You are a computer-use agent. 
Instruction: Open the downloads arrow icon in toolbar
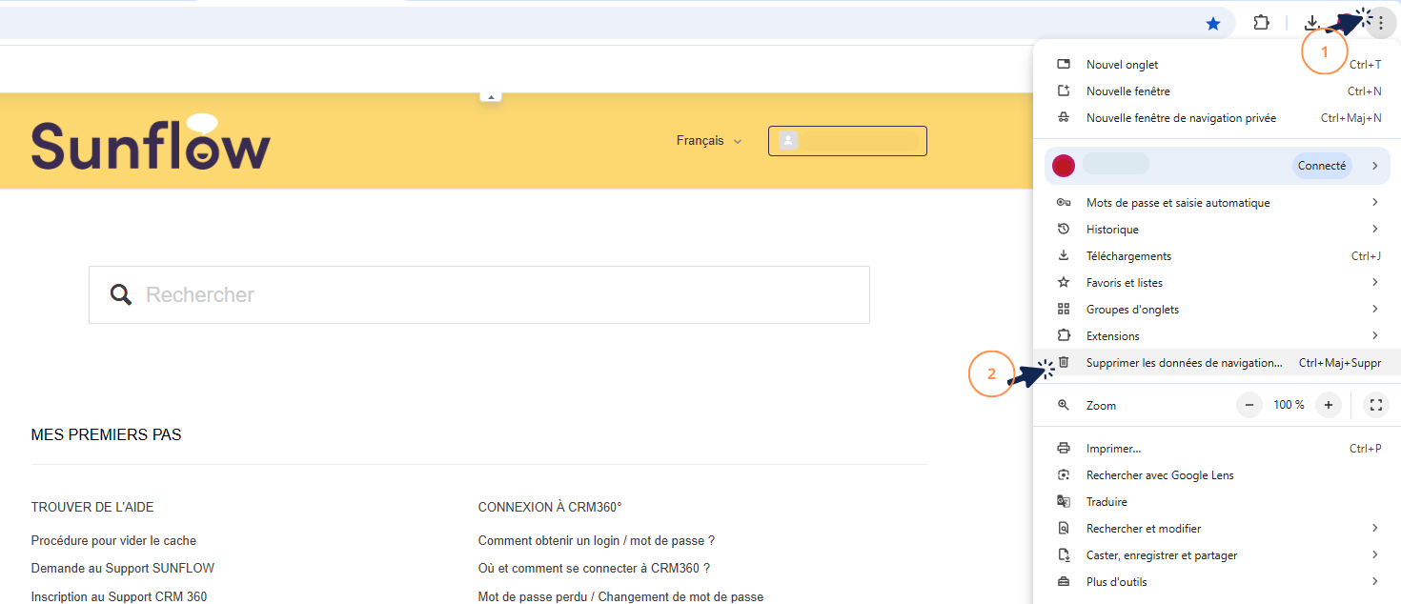pyautogui.click(x=1312, y=23)
